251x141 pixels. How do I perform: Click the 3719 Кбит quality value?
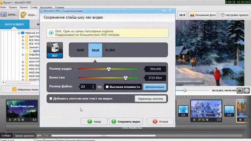point(155,78)
